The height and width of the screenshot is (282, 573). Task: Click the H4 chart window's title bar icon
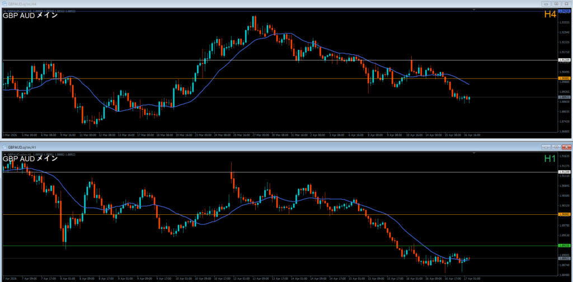(x=4, y=3)
